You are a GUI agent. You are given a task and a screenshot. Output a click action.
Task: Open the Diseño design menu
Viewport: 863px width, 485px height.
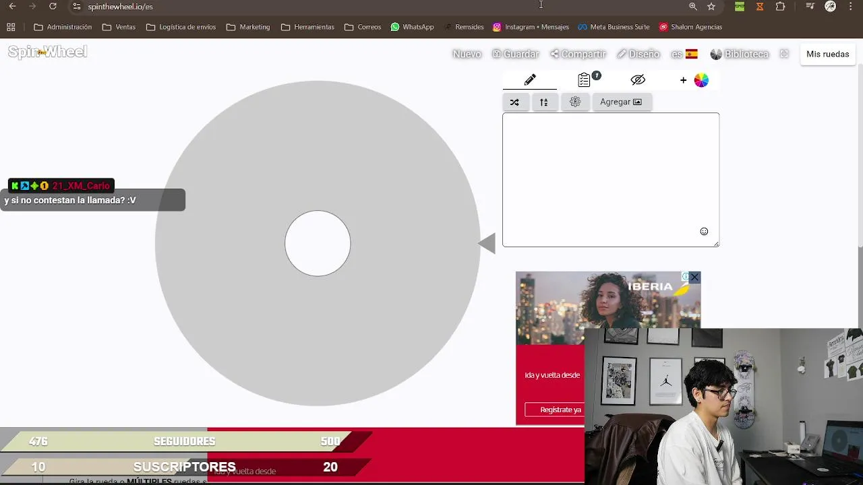click(x=638, y=54)
